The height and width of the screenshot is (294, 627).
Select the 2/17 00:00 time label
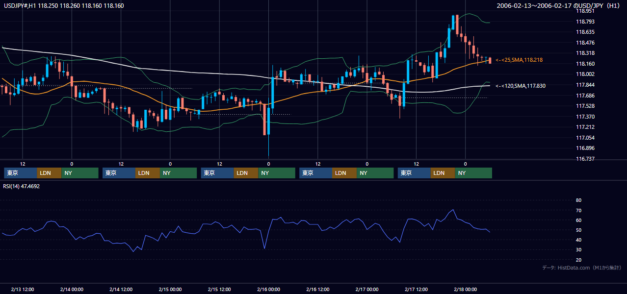coord(367,289)
